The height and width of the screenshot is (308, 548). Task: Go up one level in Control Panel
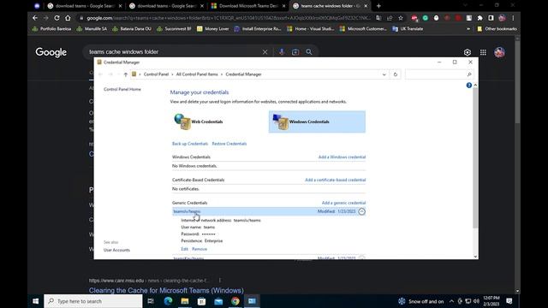point(126,74)
